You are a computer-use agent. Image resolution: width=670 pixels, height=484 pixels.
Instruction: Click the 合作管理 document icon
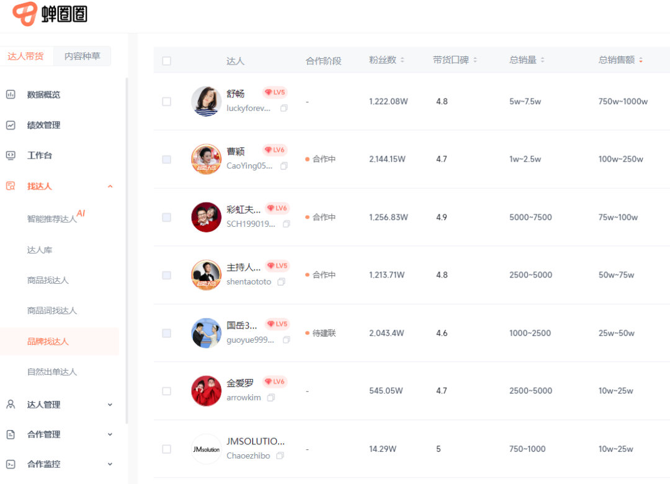[11, 434]
